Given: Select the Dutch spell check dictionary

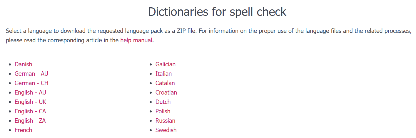Looking at the screenshot, I should coord(163,102).
